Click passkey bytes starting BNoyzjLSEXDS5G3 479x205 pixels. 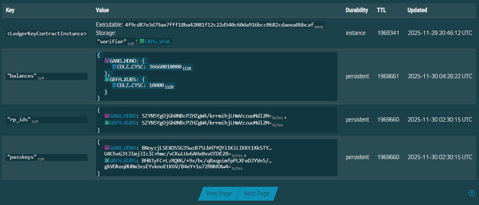[x=188, y=151]
